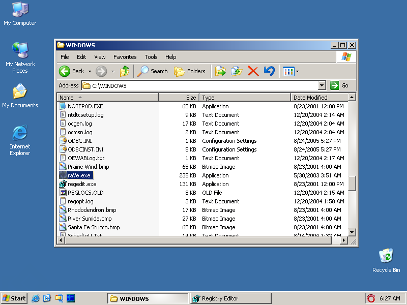This screenshot has width=407, height=305.
Task: Open the Forward history dropdown arrow
Action: pos(112,71)
